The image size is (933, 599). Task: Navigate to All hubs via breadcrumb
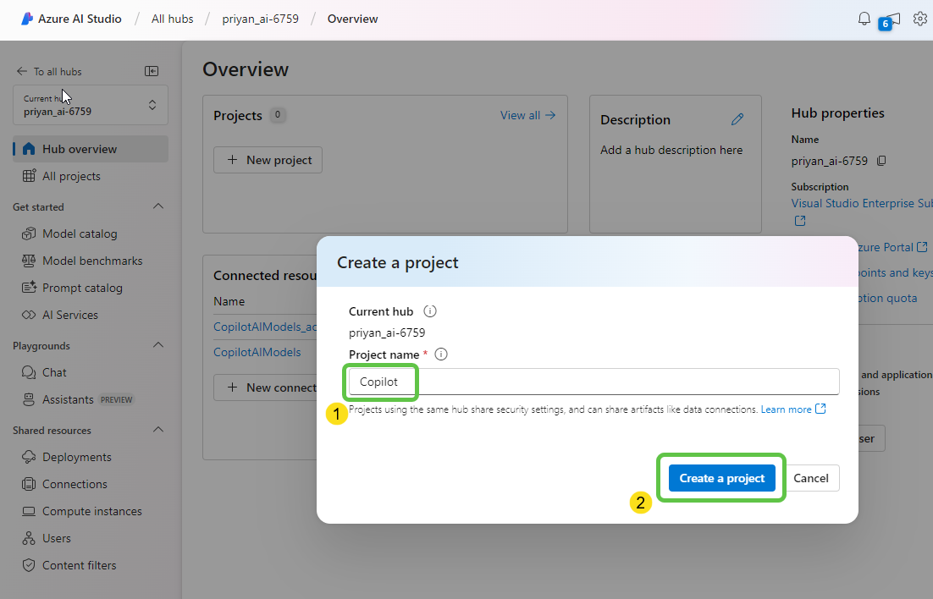tap(171, 18)
